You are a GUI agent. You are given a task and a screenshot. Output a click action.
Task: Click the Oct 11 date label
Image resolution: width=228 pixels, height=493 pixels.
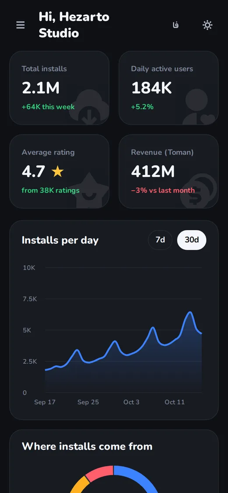[x=175, y=402]
